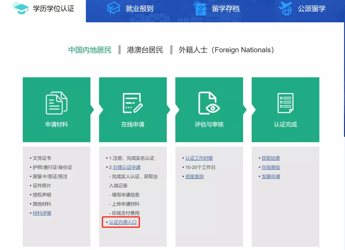Screen dimensions: 345x250
Task: Click the 获取结果 link
Action: click(271, 158)
